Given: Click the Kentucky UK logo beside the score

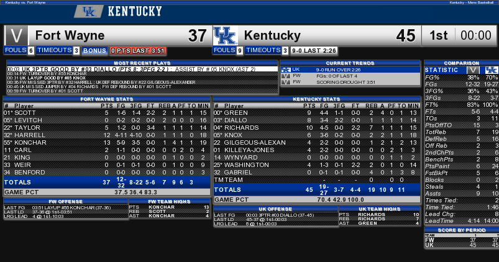Looking at the screenshot, I should 225,35.
